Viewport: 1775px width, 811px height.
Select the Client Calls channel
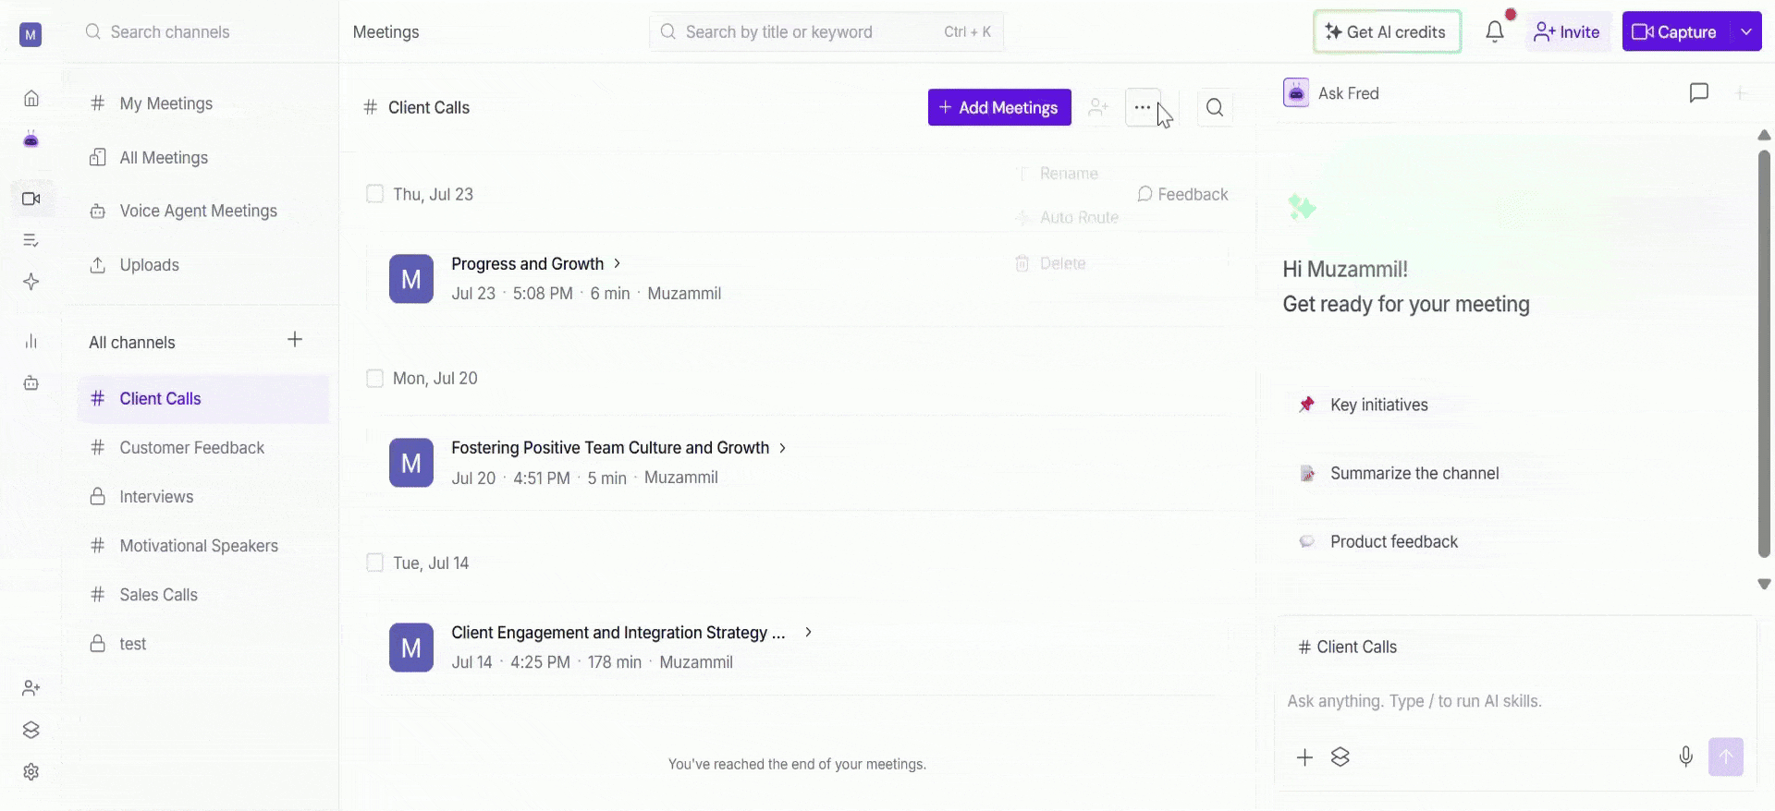click(203, 399)
